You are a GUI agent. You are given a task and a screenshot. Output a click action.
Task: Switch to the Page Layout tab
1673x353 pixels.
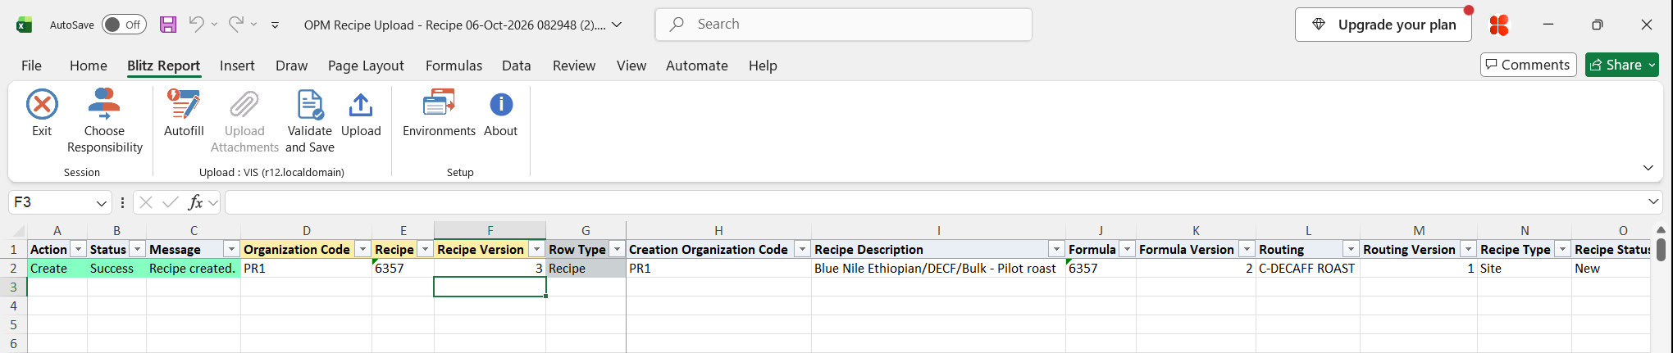[366, 66]
